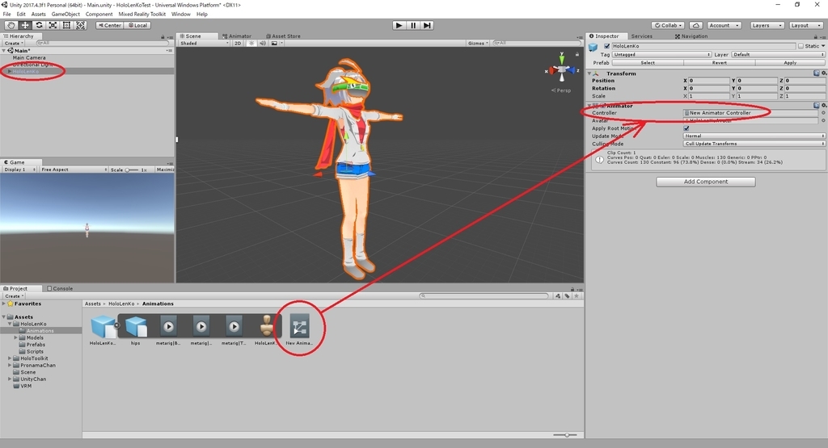
Task: Open the Tag dropdown
Action: tap(661, 54)
